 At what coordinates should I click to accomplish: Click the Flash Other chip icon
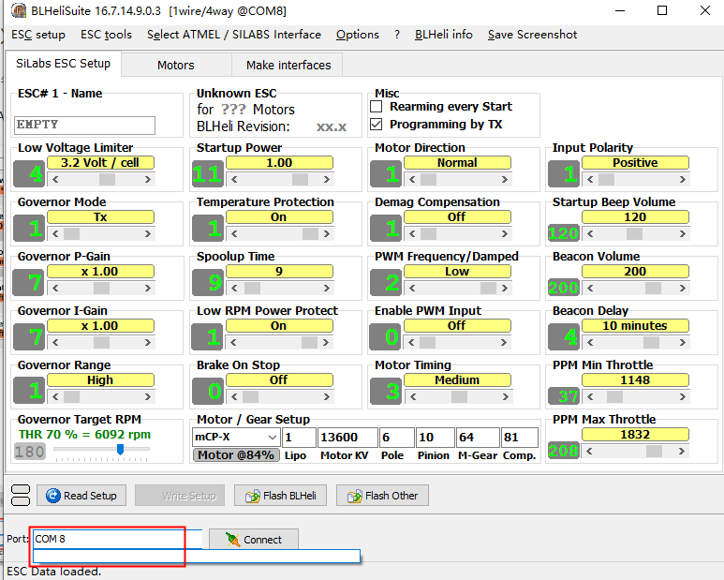click(355, 496)
